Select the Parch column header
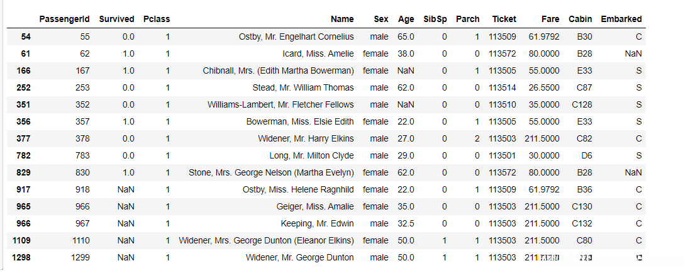This screenshot has height=273, width=688. [468, 19]
